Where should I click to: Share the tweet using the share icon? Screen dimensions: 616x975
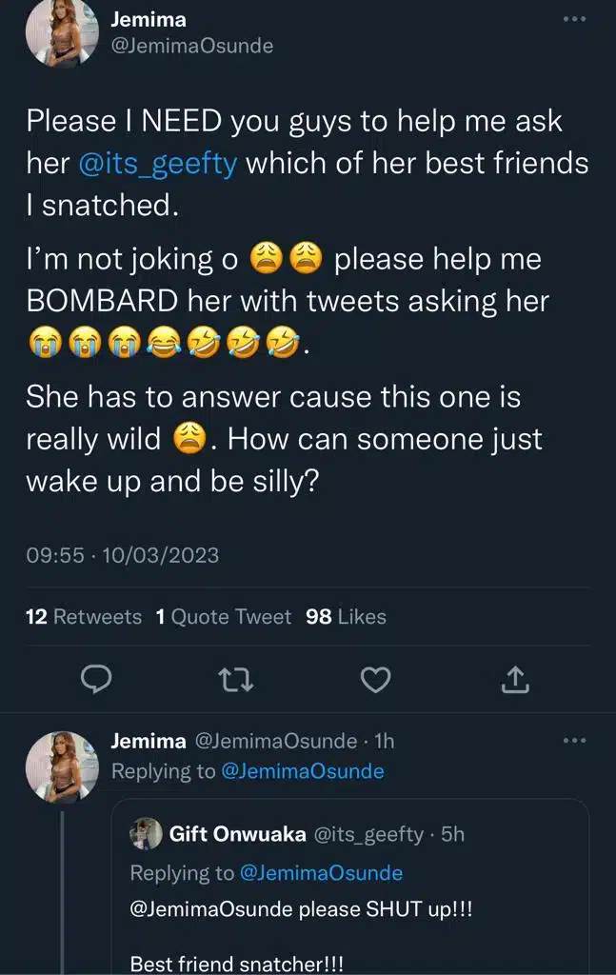coord(514,679)
